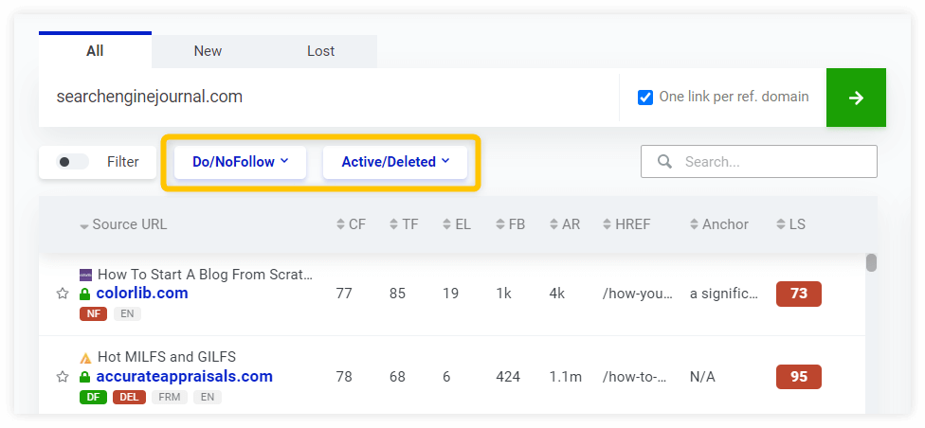This screenshot has width=925, height=428.
Task: Click the DF tag under accurateappraisals.com
Action: [x=93, y=398]
